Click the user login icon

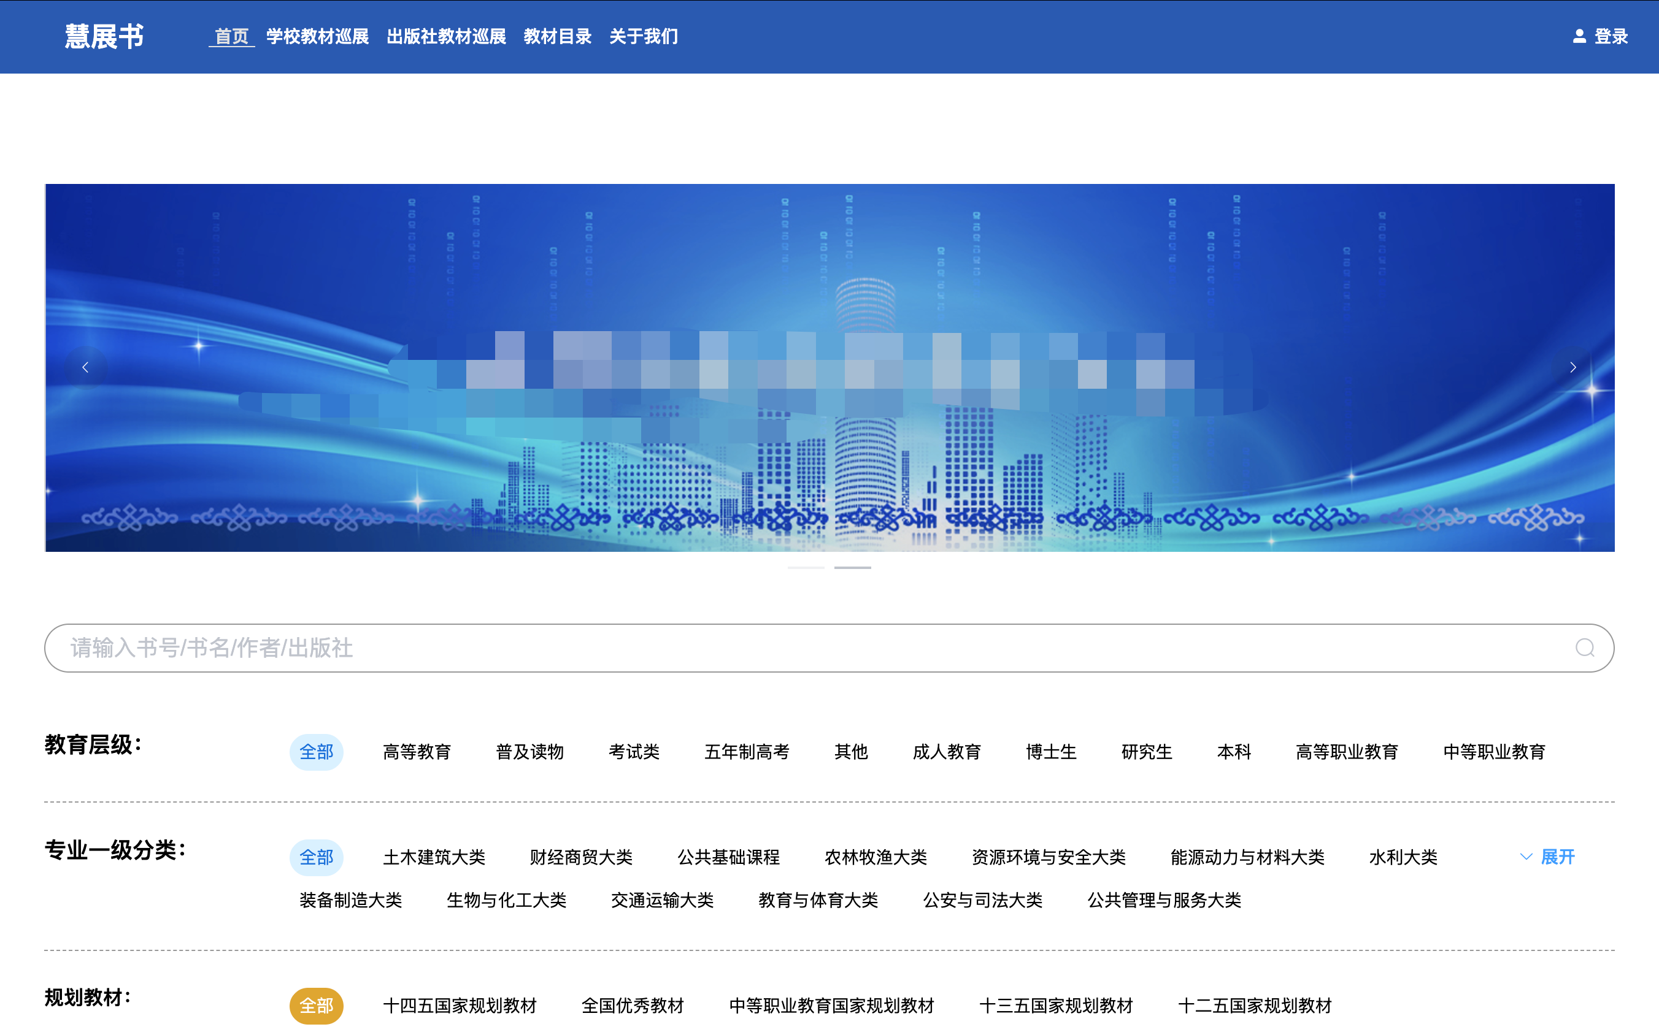click(x=1579, y=36)
